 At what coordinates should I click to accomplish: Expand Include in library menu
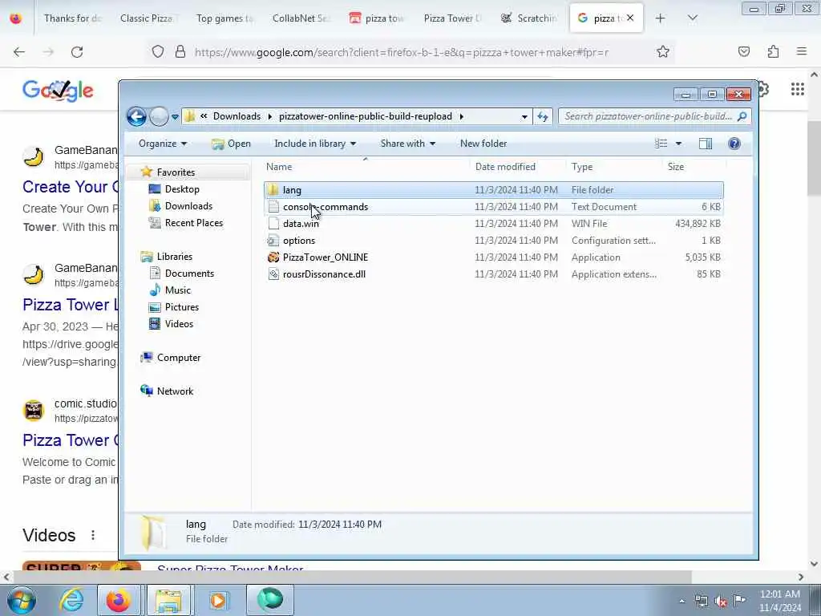pyautogui.click(x=315, y=144)
